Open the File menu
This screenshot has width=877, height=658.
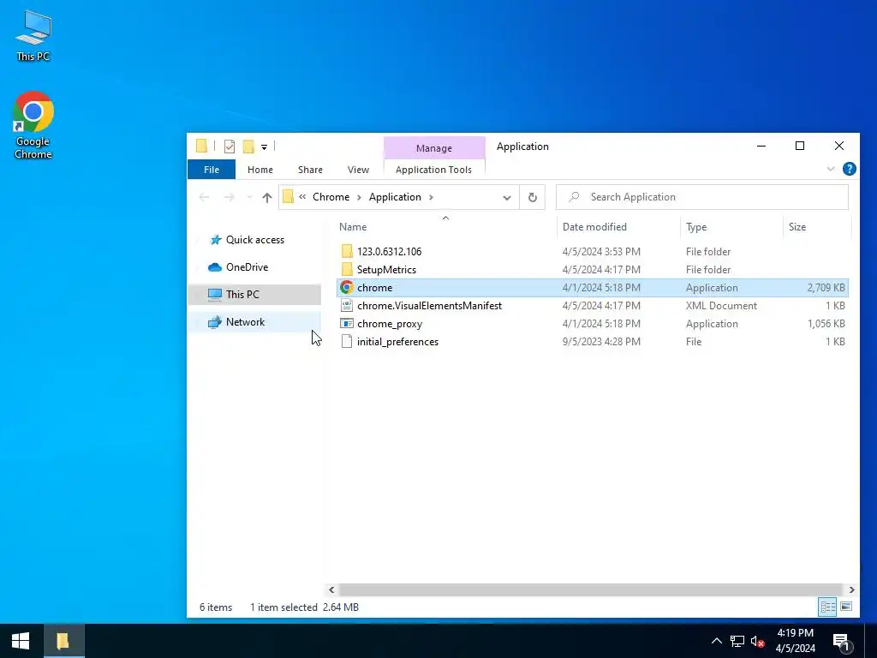pos(212,170)
